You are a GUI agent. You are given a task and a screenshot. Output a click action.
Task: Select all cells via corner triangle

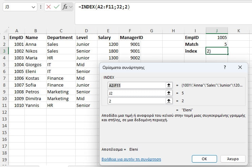(5, 31)
